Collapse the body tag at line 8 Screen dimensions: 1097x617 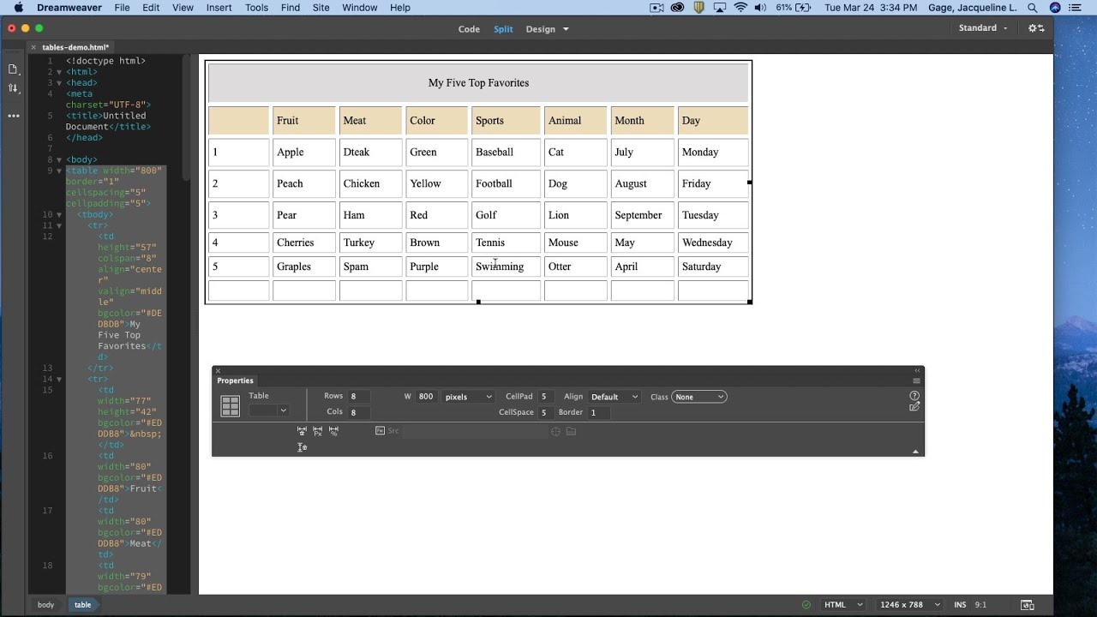tap(59, 159)
